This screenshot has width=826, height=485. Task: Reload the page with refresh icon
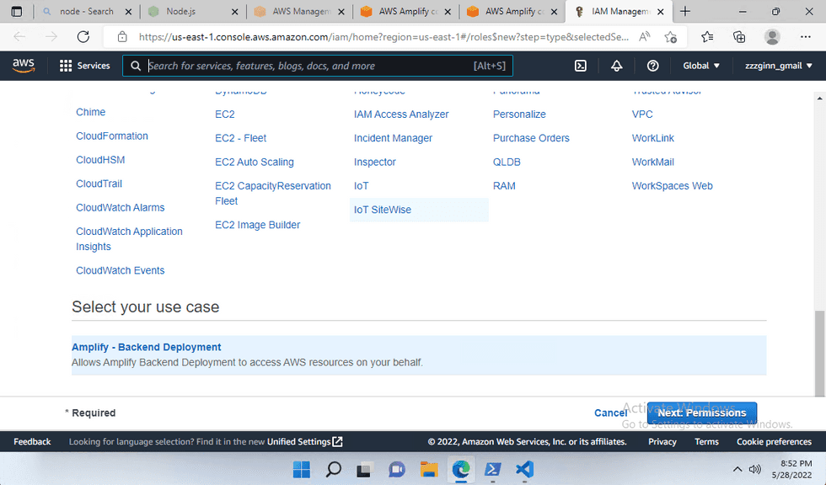pos(83,37)
